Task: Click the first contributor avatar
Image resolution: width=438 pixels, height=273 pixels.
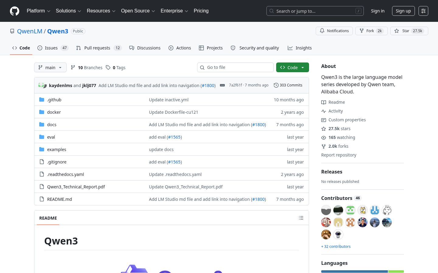Action: coord(326,210)
